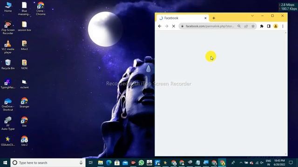The image size is (298, 167).
Task: Select the Facebook tab
Action: click(183, 18)
